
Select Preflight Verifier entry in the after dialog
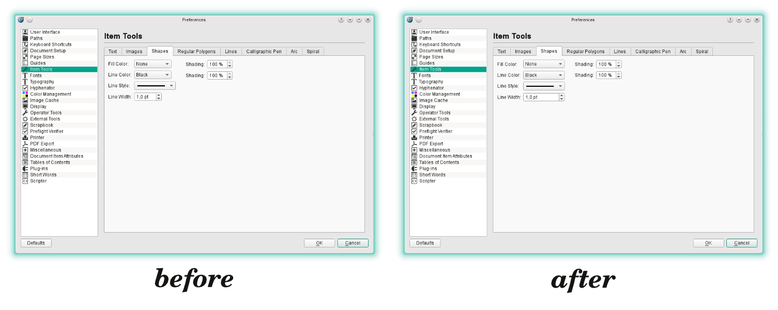(x=435, y=131)
